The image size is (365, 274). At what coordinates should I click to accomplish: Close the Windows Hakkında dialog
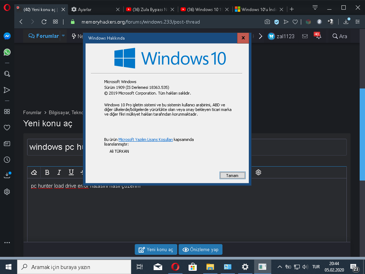click(243, 38)
